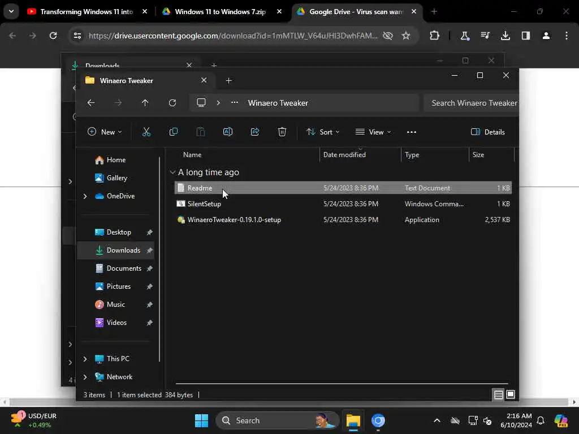Click Chrome Labs flask icon
The width and height of the screenshot is (579, 434).
click(465, 36)
